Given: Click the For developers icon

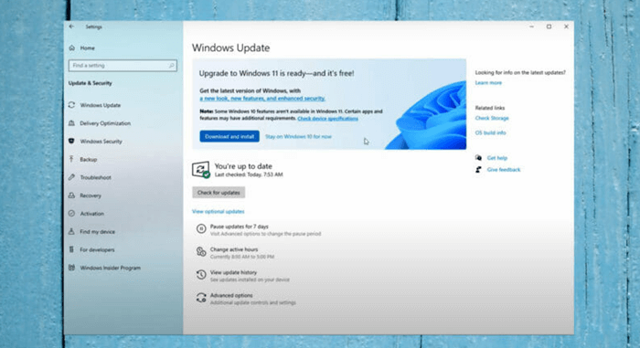Looking at the screenshot, I should point(71,249).
